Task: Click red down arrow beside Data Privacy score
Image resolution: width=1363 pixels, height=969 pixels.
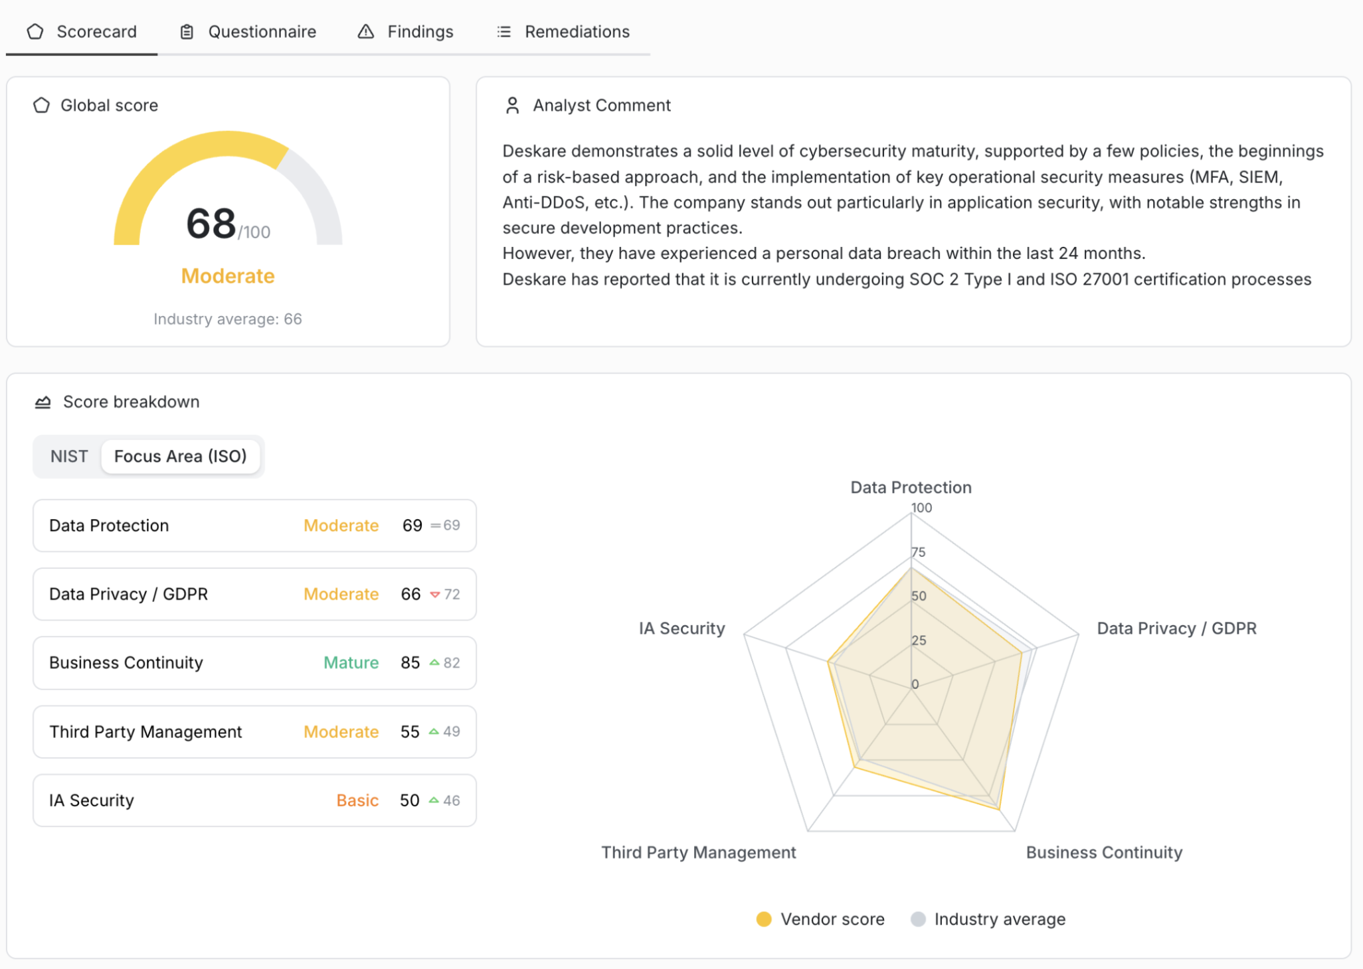Action: pos(435,594)
